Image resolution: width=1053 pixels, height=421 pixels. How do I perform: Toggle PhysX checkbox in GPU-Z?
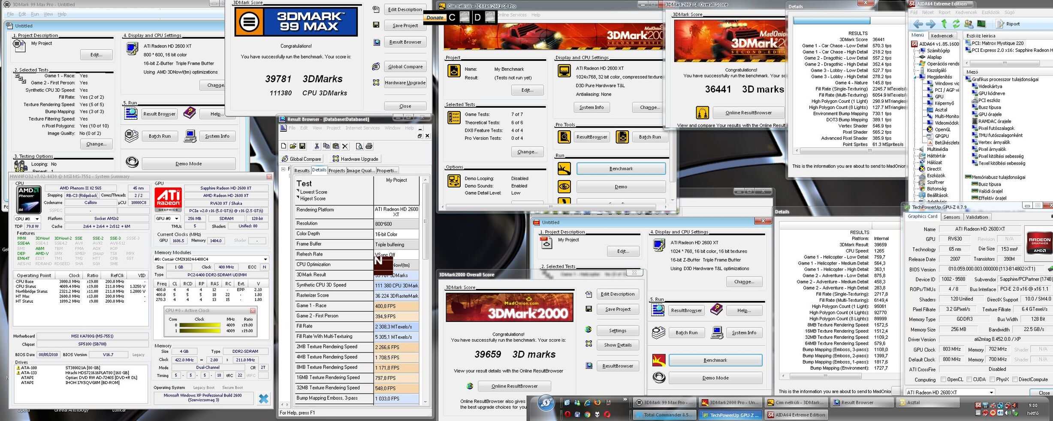pyautogui.click(x=992, y=379)
